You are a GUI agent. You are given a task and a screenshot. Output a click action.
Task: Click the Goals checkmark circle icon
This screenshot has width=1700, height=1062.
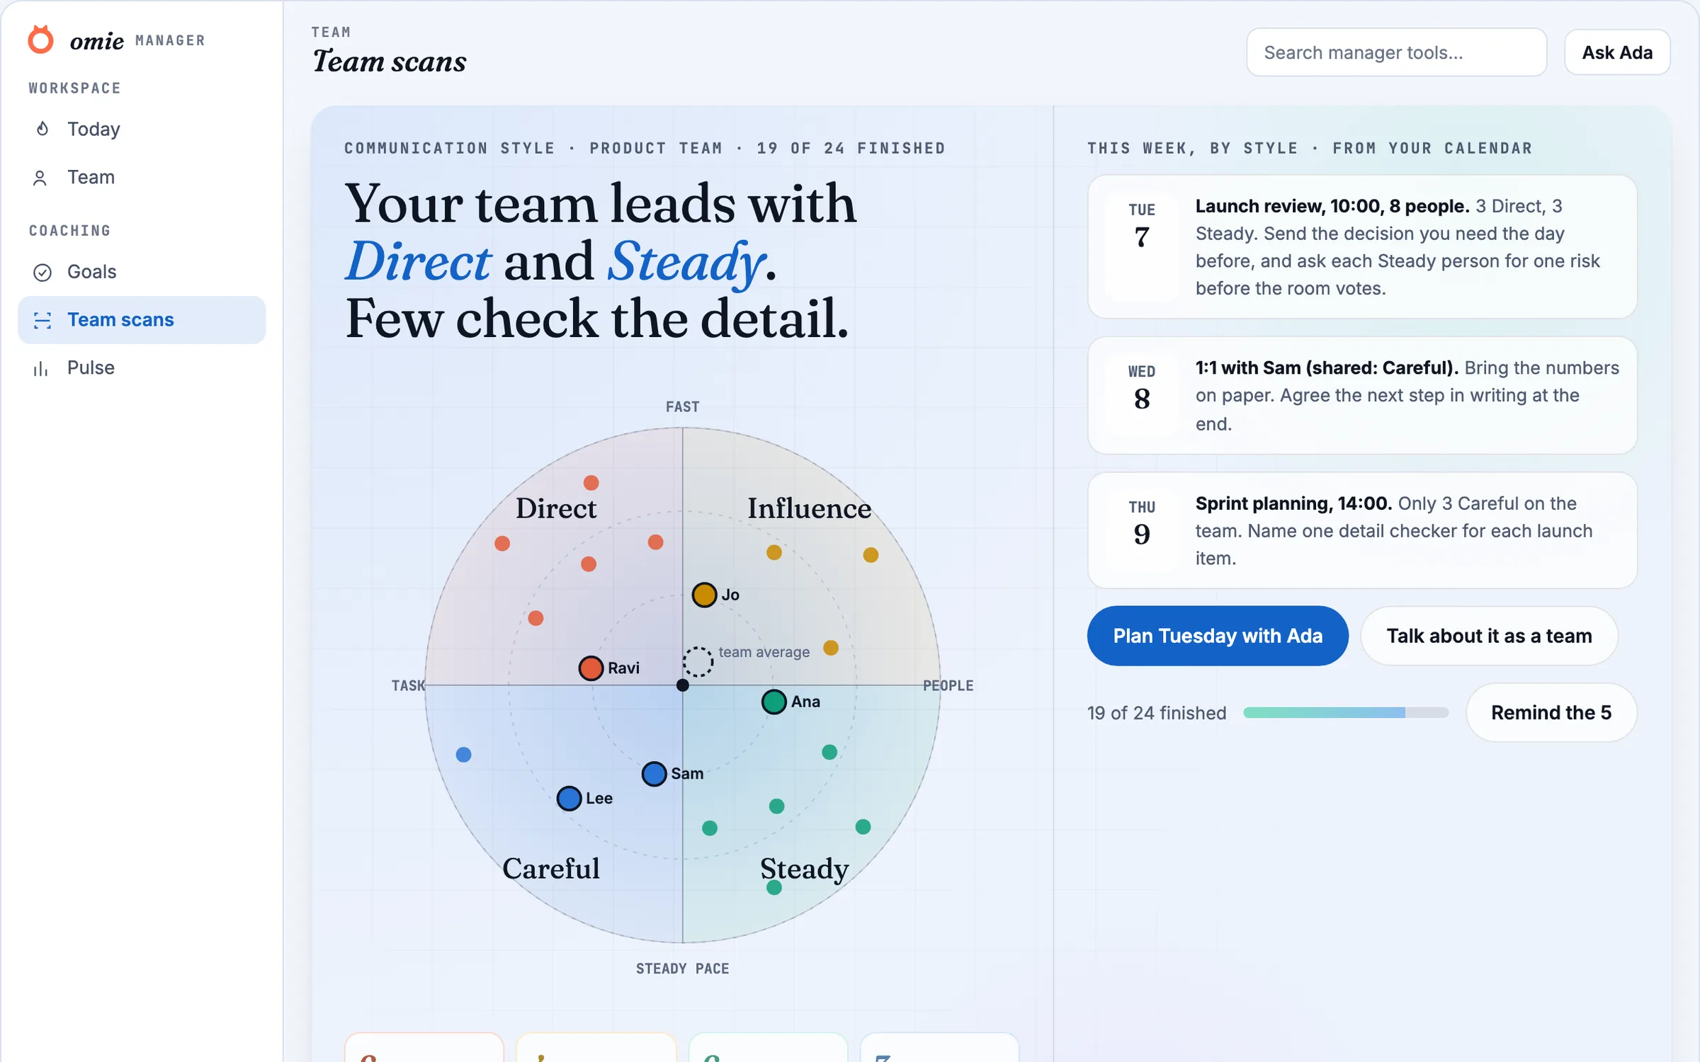42,273
